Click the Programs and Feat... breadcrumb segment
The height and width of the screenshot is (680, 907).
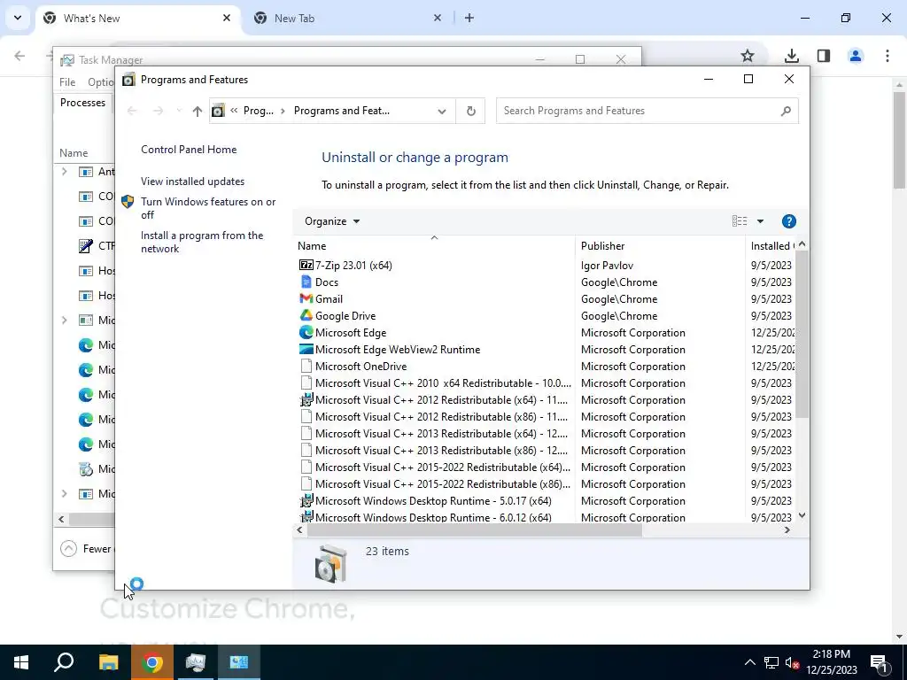(x=341, y=111)
